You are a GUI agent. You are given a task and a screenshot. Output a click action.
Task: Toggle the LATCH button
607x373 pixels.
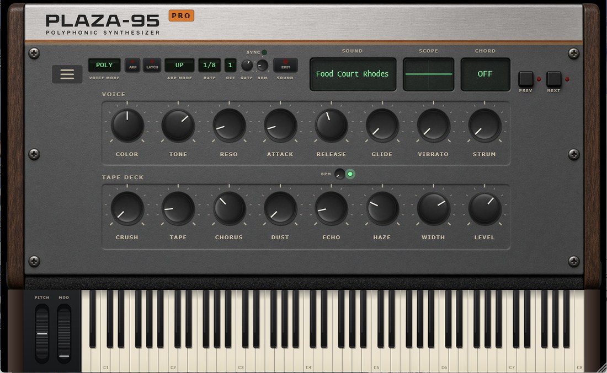tap(152, 65)
